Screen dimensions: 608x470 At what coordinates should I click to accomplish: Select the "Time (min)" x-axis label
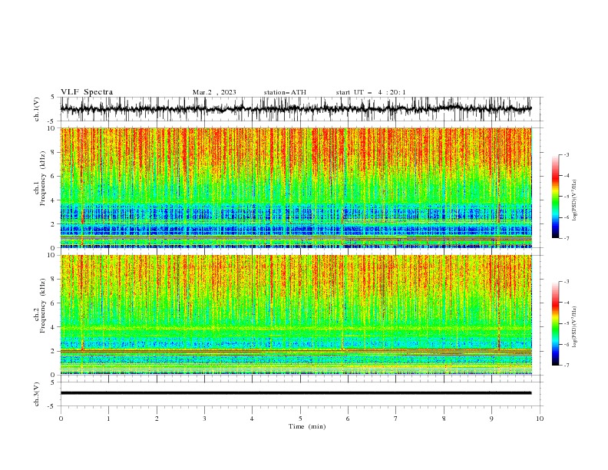pos(307,426)
